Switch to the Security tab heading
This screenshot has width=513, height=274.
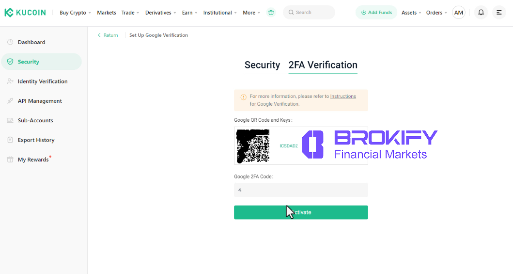point(262,65)
